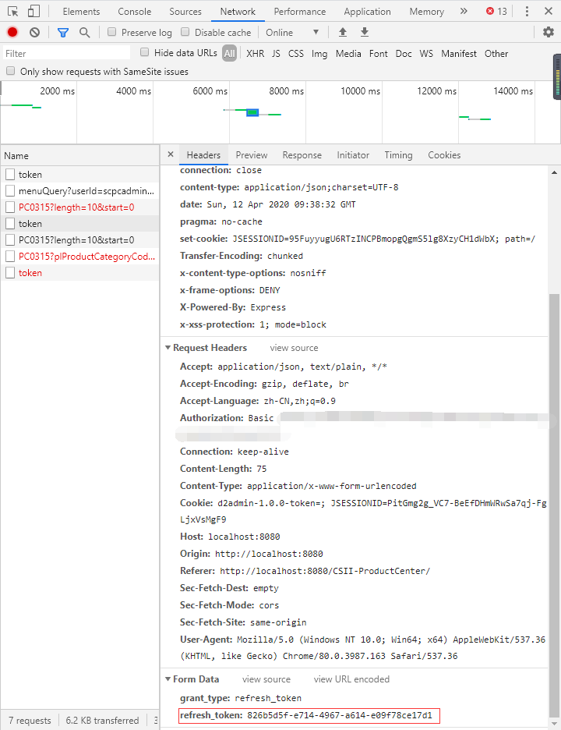Viewport: 561px width, 730px height.
Task: Filter requests by Doc
Action: pos(404,54)
